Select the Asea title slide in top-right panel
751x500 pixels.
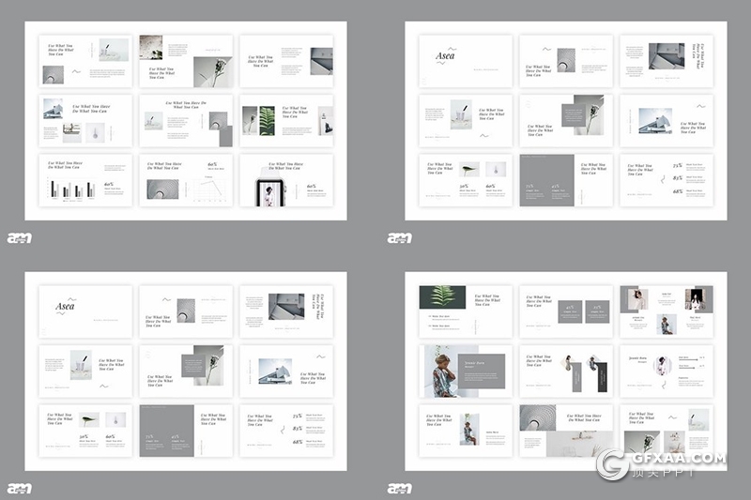(x=465, y=61)
